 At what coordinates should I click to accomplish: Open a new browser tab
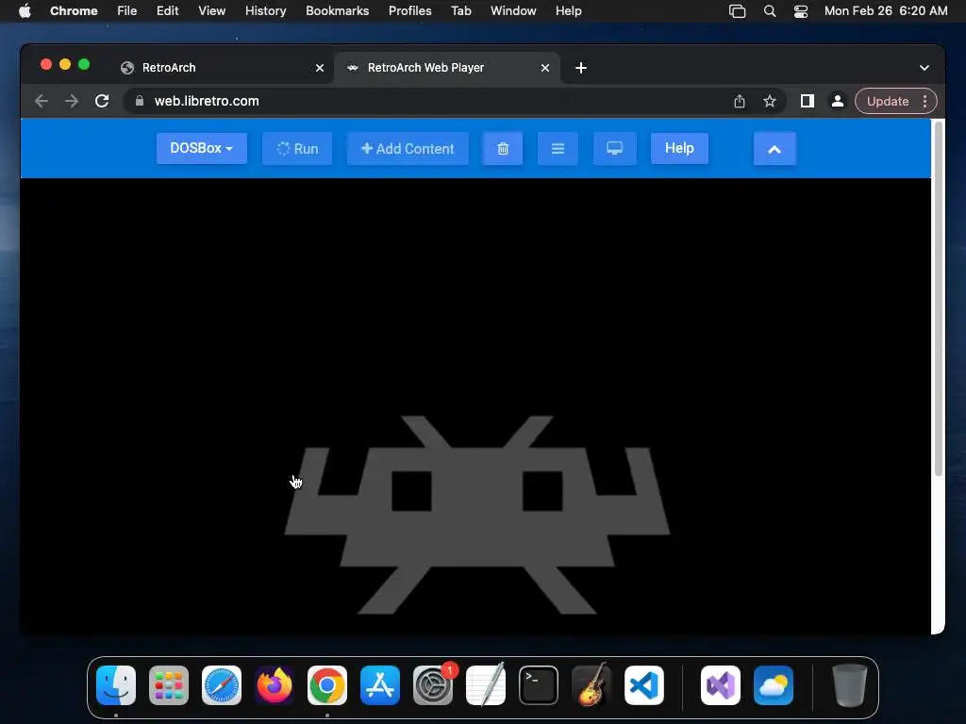pos(581,68)
